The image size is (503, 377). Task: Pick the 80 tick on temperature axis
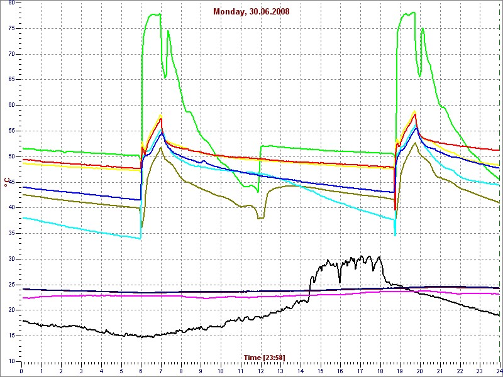[11, 3]
